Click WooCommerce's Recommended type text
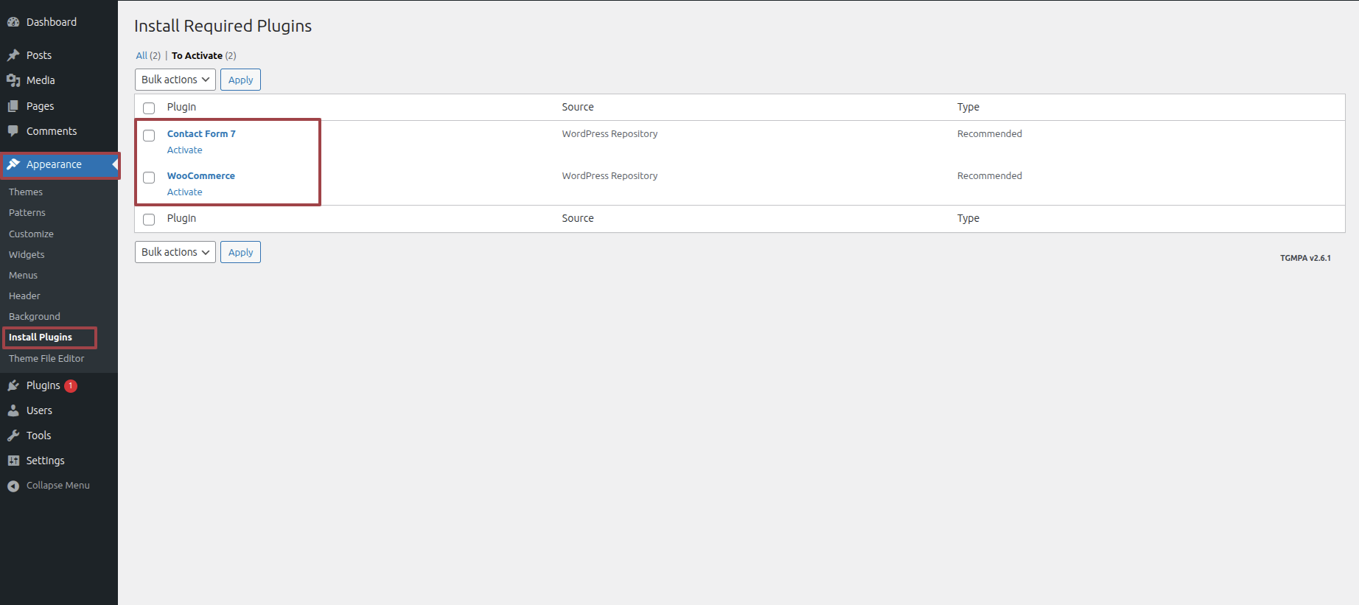The width and height of the screenshot is (1359, 605). click(990, 175)
